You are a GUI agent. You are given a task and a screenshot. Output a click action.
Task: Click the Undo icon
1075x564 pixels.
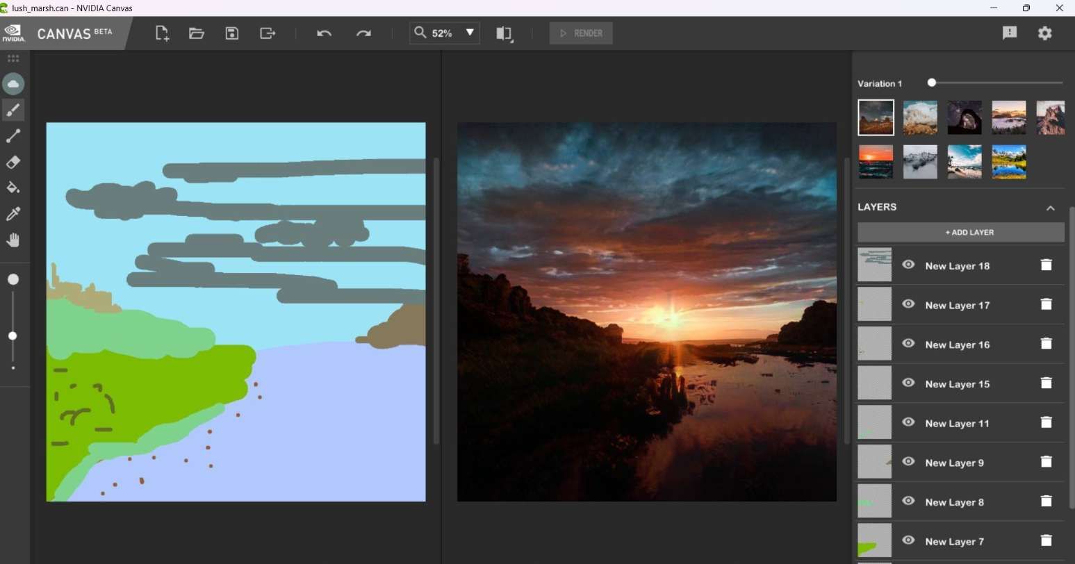coord(323,33)
